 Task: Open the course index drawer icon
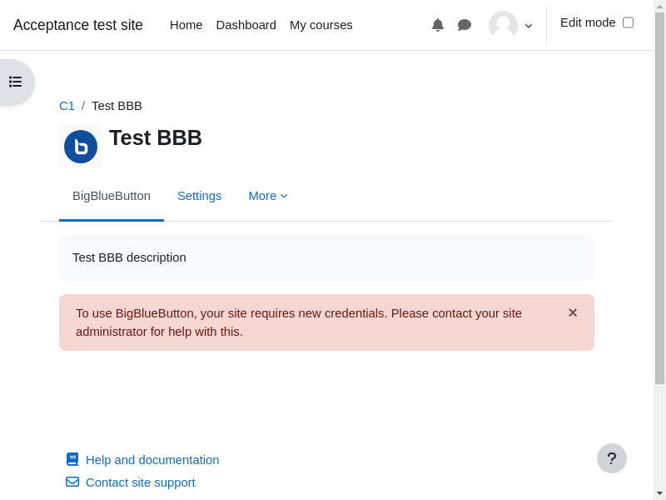(x=15, y=82)
